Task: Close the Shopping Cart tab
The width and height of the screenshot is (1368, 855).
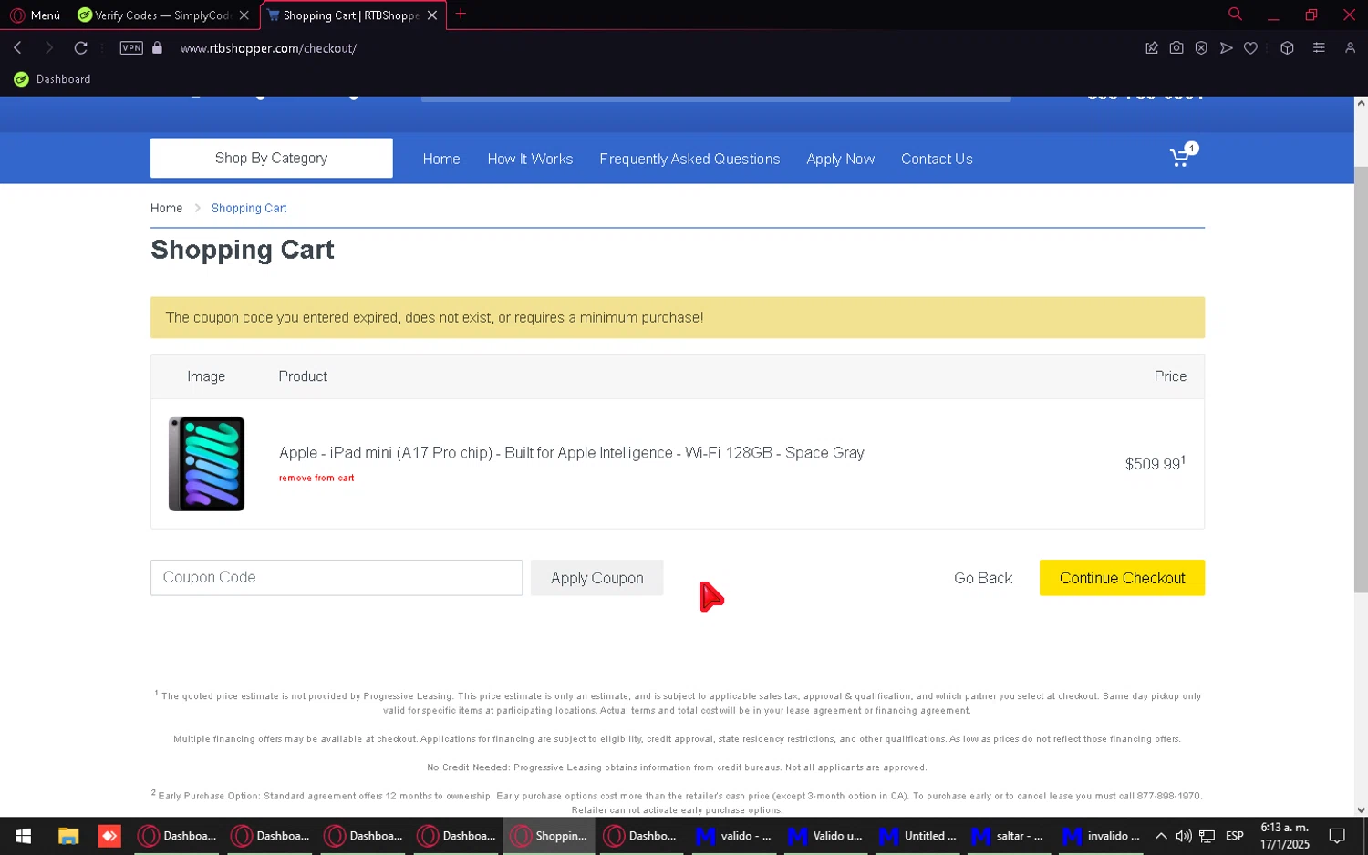Action: coord(432,15)
